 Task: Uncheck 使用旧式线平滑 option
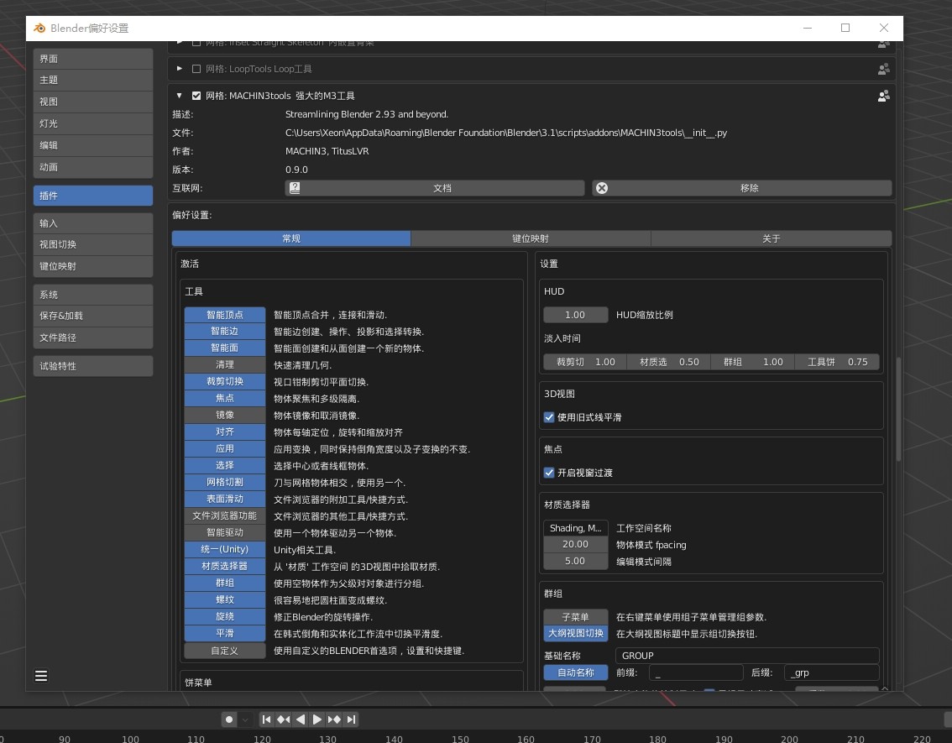(549, 417)
